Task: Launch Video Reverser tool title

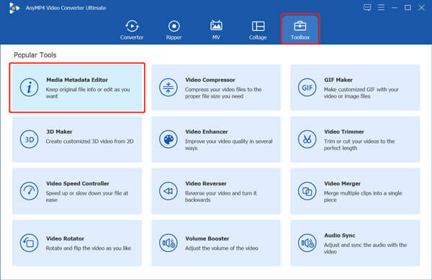Action: click(x=206, y=183)
